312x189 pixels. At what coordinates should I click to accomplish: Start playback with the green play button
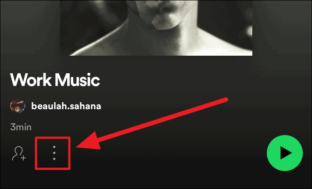point(285,153)
